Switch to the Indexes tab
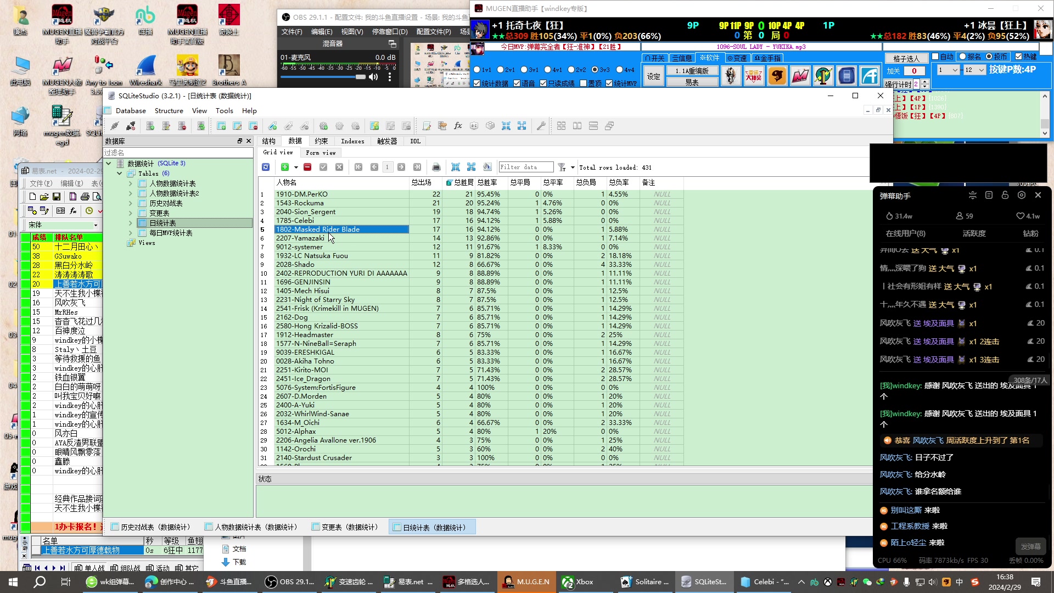1054x593 pixels. pyautogui.click(x=352, y=141)
